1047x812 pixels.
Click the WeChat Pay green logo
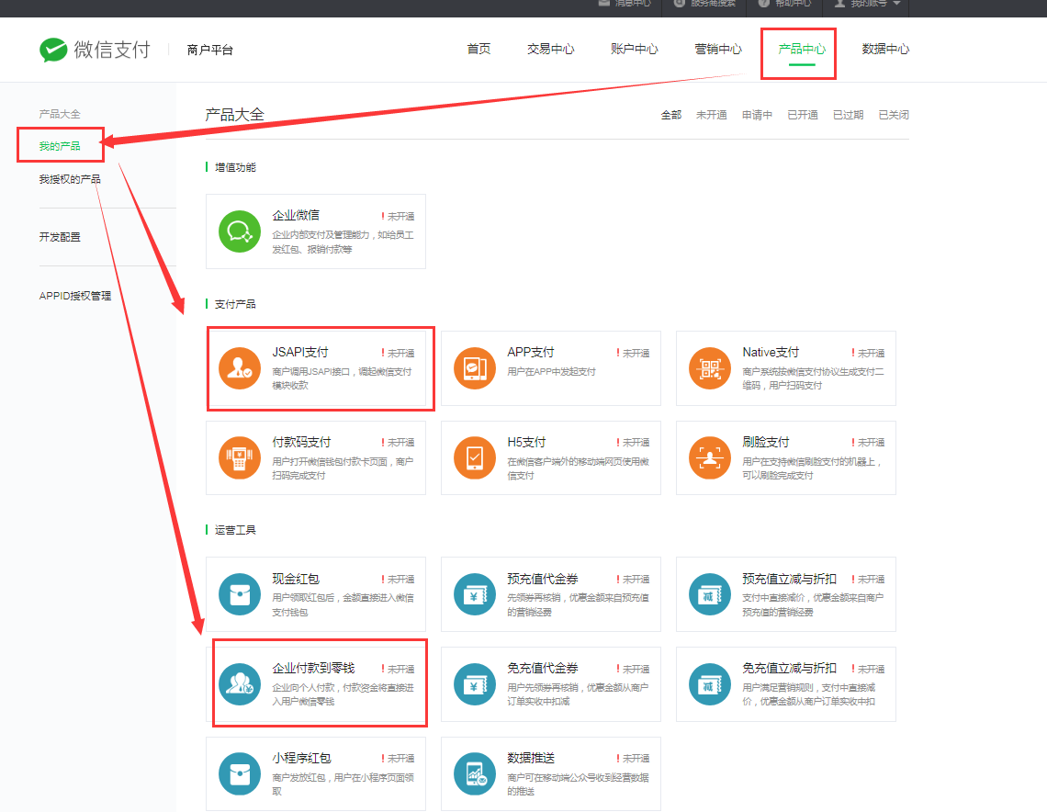pos(53,50)
